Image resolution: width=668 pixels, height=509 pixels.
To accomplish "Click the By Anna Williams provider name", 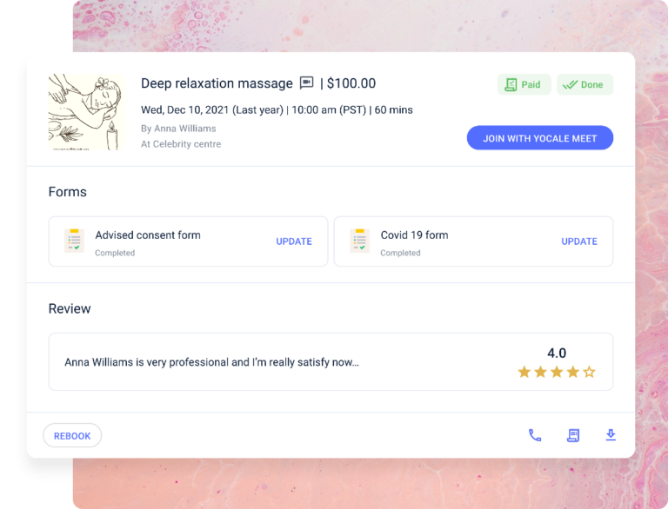I will pyautogui.click(x=178, y=129).
